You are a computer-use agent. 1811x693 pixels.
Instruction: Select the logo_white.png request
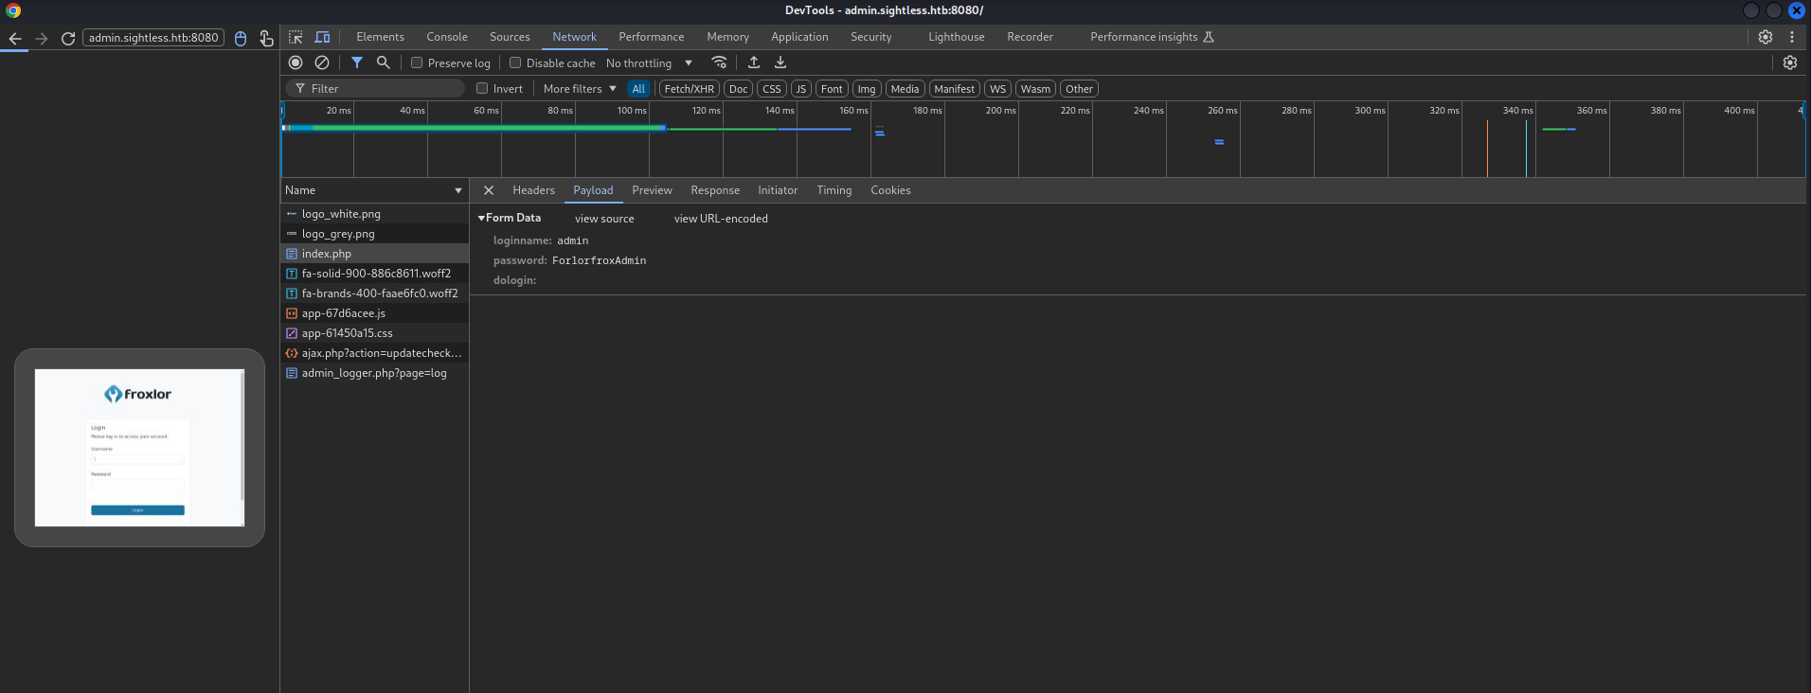(374, 214)
